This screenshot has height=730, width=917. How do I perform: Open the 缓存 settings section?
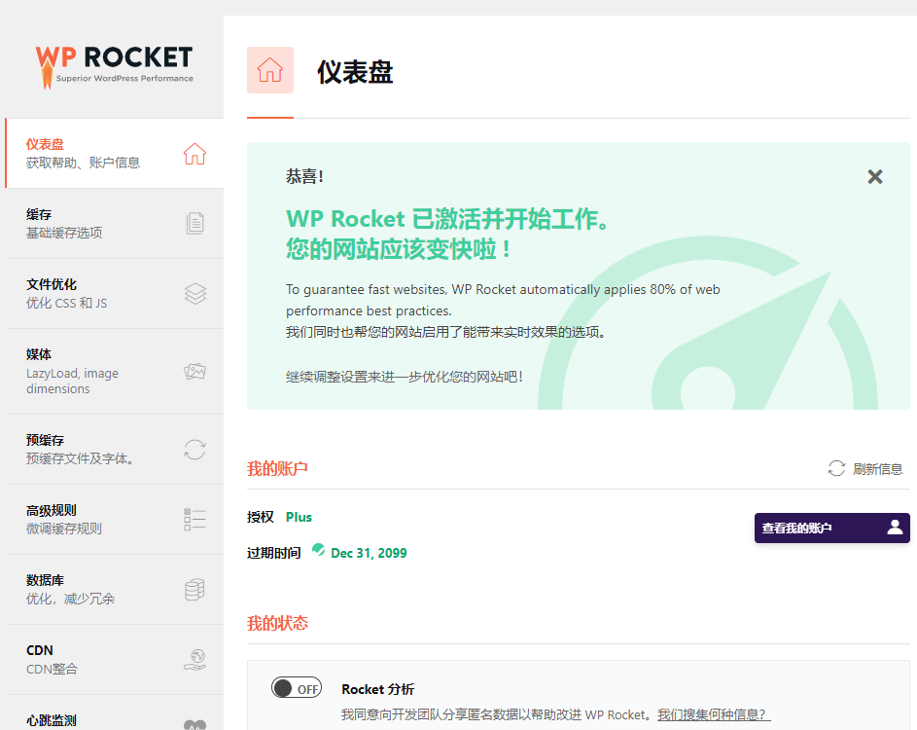click(x=115, y=224)
